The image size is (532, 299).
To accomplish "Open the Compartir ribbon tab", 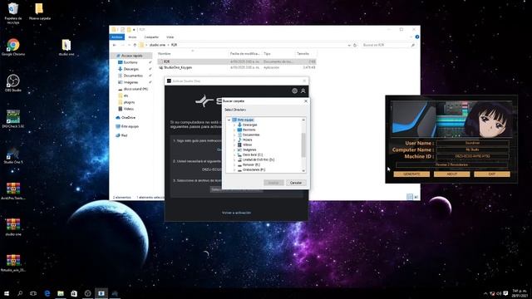I will [151, 37].
